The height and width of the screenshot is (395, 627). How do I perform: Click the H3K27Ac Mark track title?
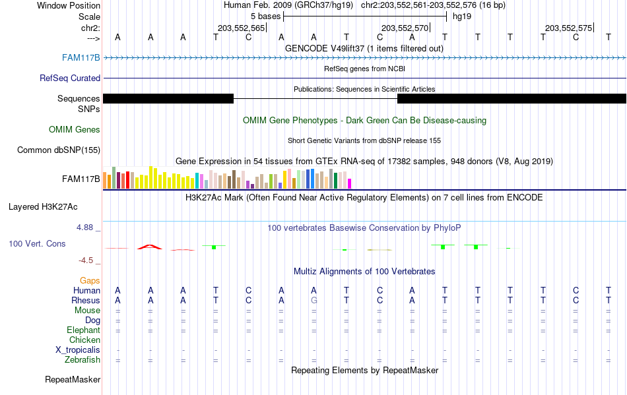coord(364,198)
